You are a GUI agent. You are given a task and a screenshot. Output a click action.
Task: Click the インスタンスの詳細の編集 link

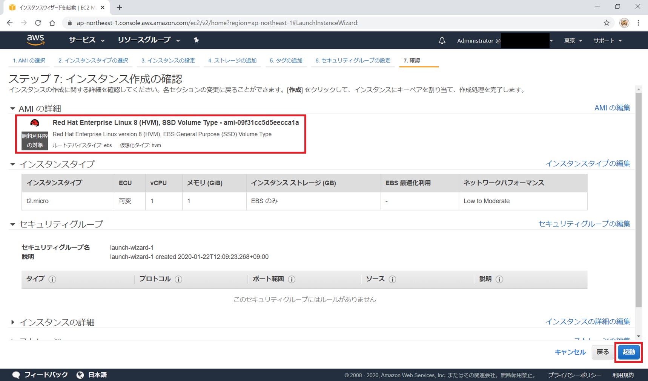(588, 322)
